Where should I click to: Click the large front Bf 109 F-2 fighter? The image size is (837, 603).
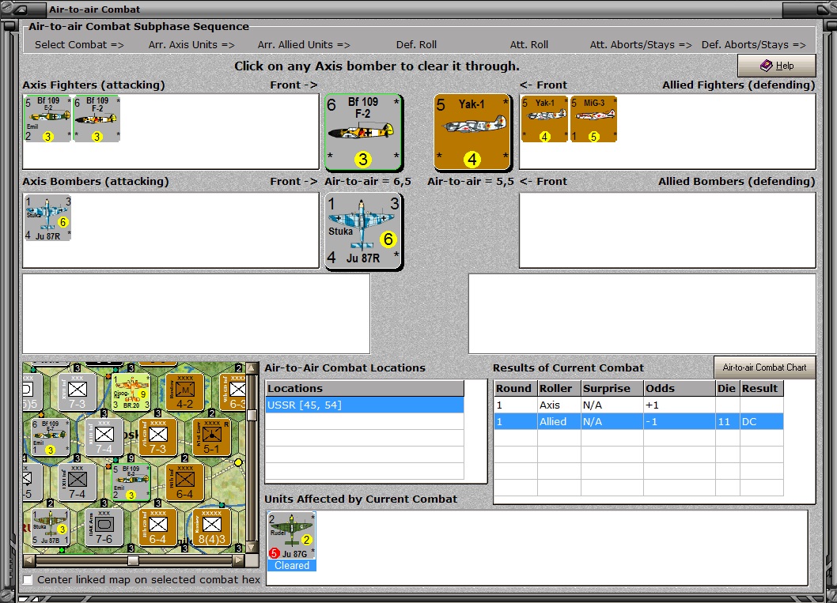pyautogui.click(x=363, y=132)
